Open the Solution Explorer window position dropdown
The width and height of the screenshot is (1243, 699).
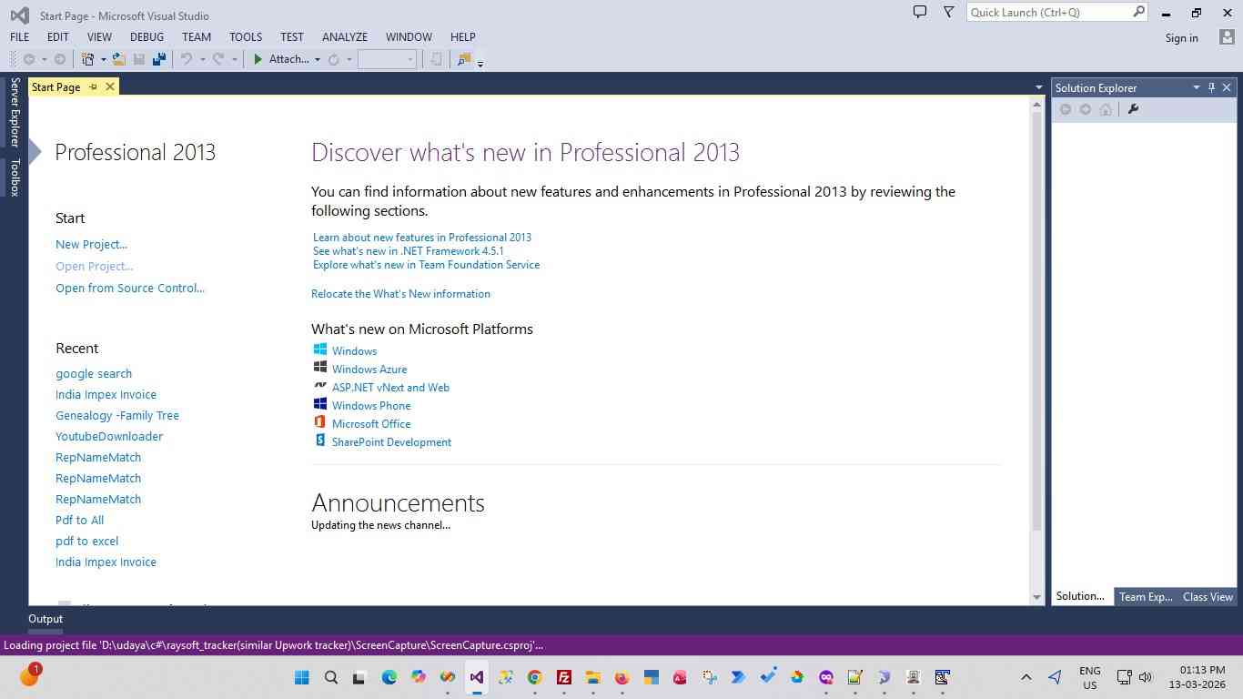(1196, 87)
